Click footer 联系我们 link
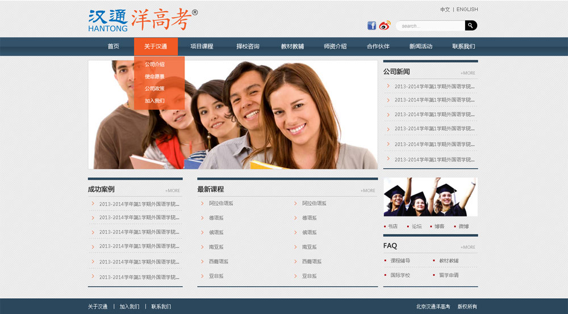Viewport: 568px width, 314px height. pos(161,307)
